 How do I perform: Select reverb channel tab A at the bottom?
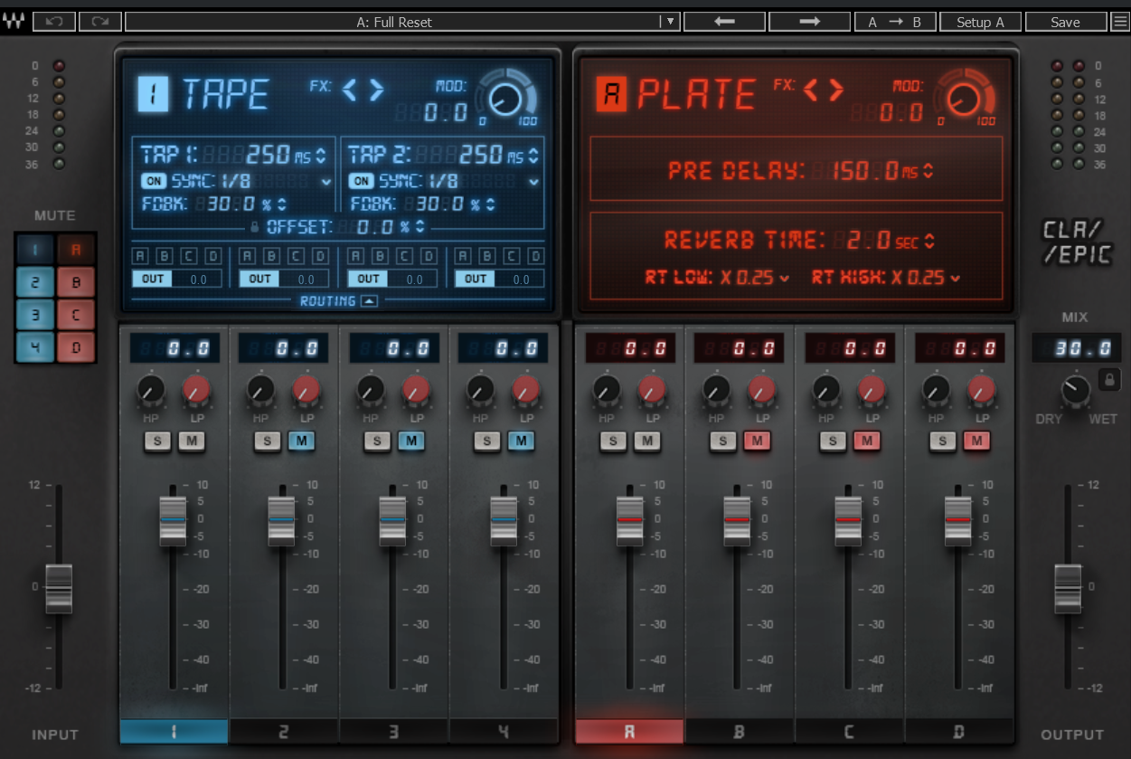tap(629, 732)
